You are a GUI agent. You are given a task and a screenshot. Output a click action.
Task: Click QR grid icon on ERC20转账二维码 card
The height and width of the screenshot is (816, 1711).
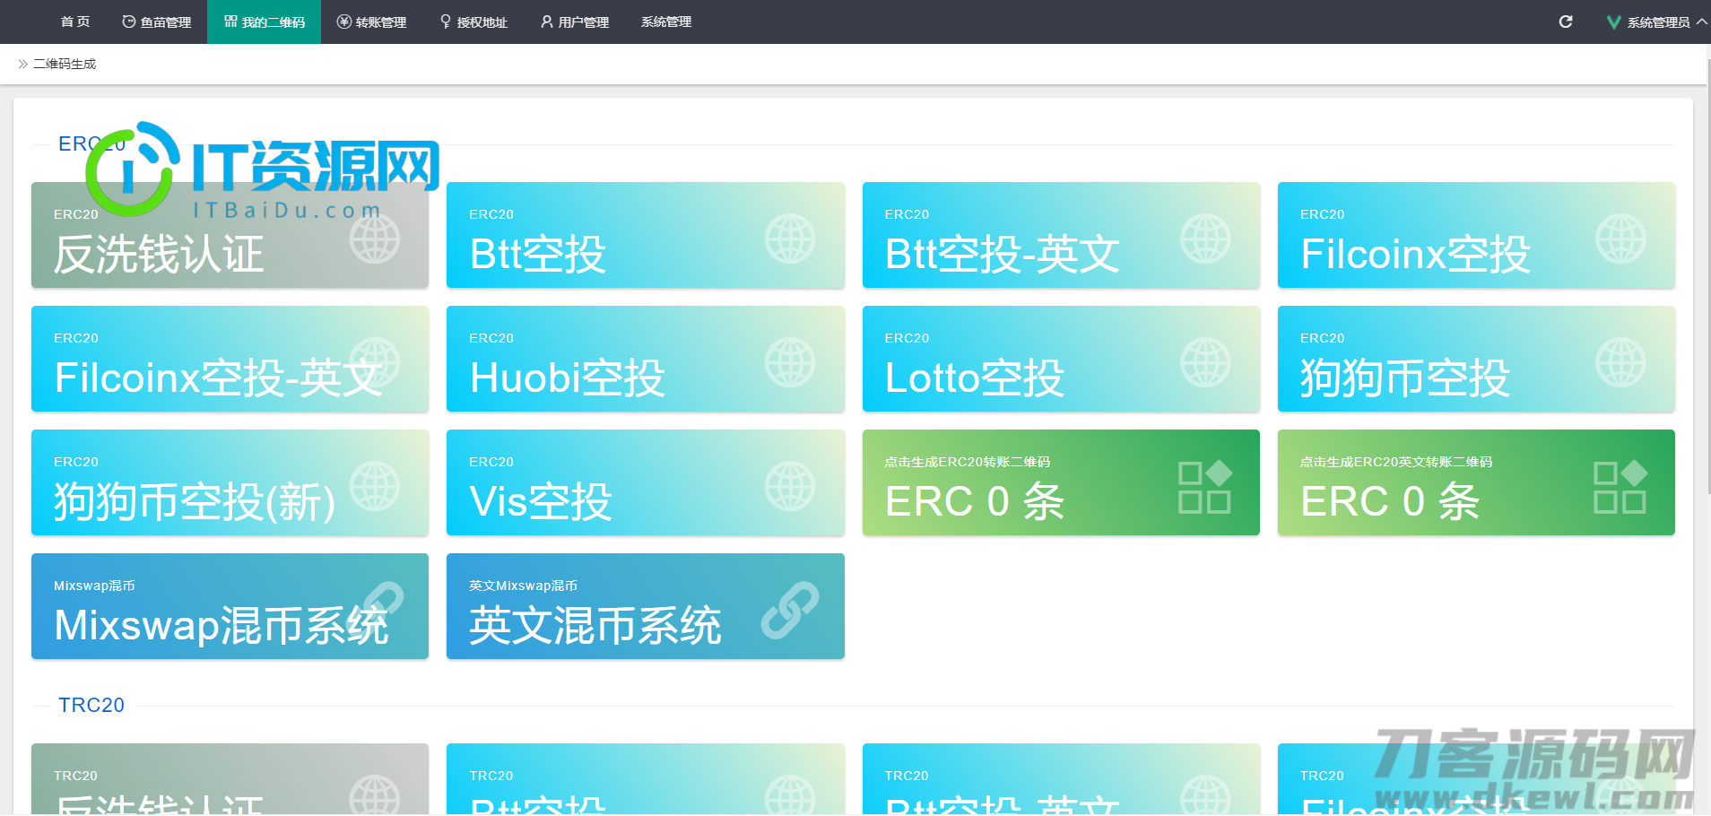click(x=1205, y=486)
